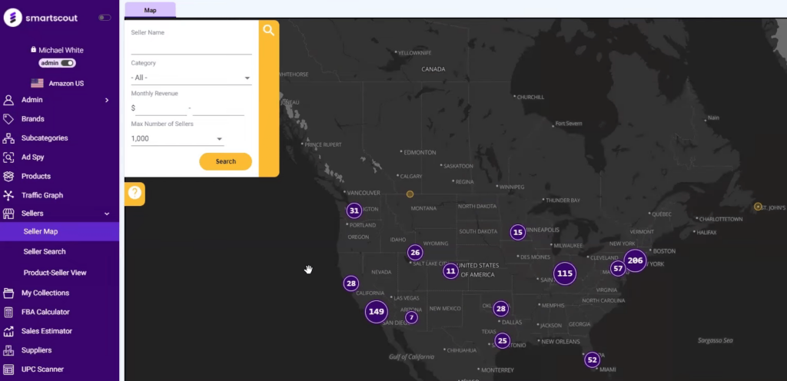Image resolution: width=787 pixels, height=381 pixels.
Task: Click the magnifier search panel icon
Action: 268,30
